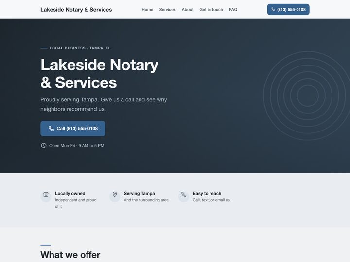Click the Open Mon-Fri 9 AM to 5 PM text
350x262 pixels.
click(x=77, y=146)
